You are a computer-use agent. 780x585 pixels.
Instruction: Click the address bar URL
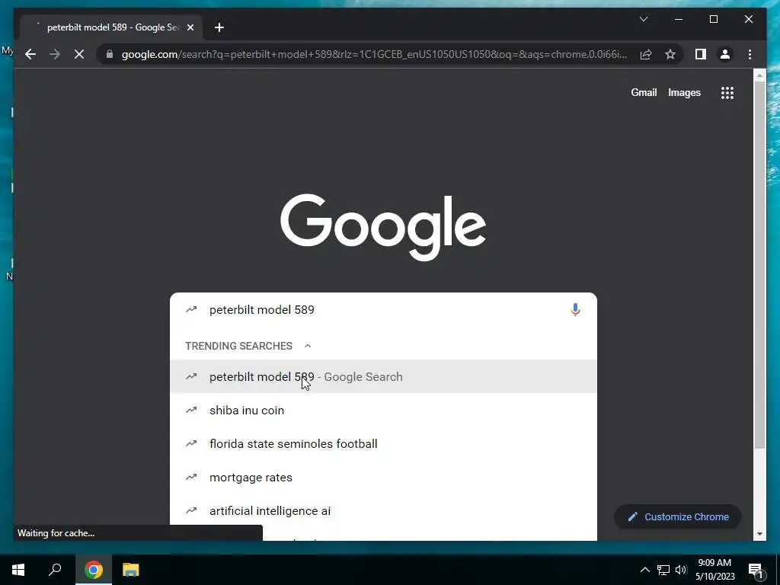[374, 54]
